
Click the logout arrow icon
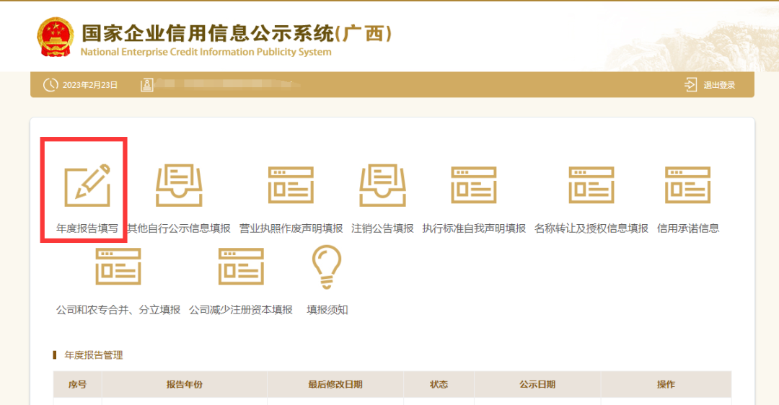click(x=690, y=85)
